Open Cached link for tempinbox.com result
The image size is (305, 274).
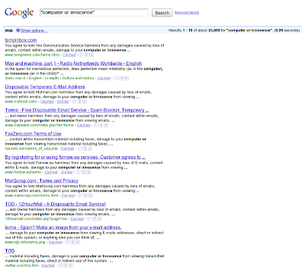tap(69, 55)
